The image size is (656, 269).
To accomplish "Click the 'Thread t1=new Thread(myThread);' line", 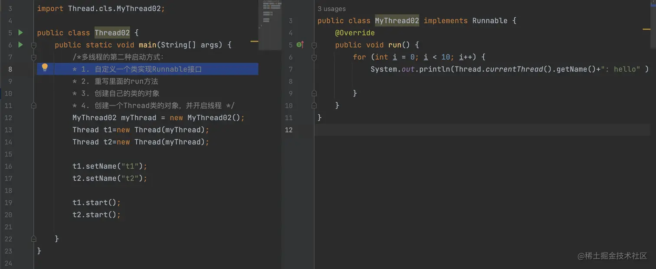I will (141, 130).
